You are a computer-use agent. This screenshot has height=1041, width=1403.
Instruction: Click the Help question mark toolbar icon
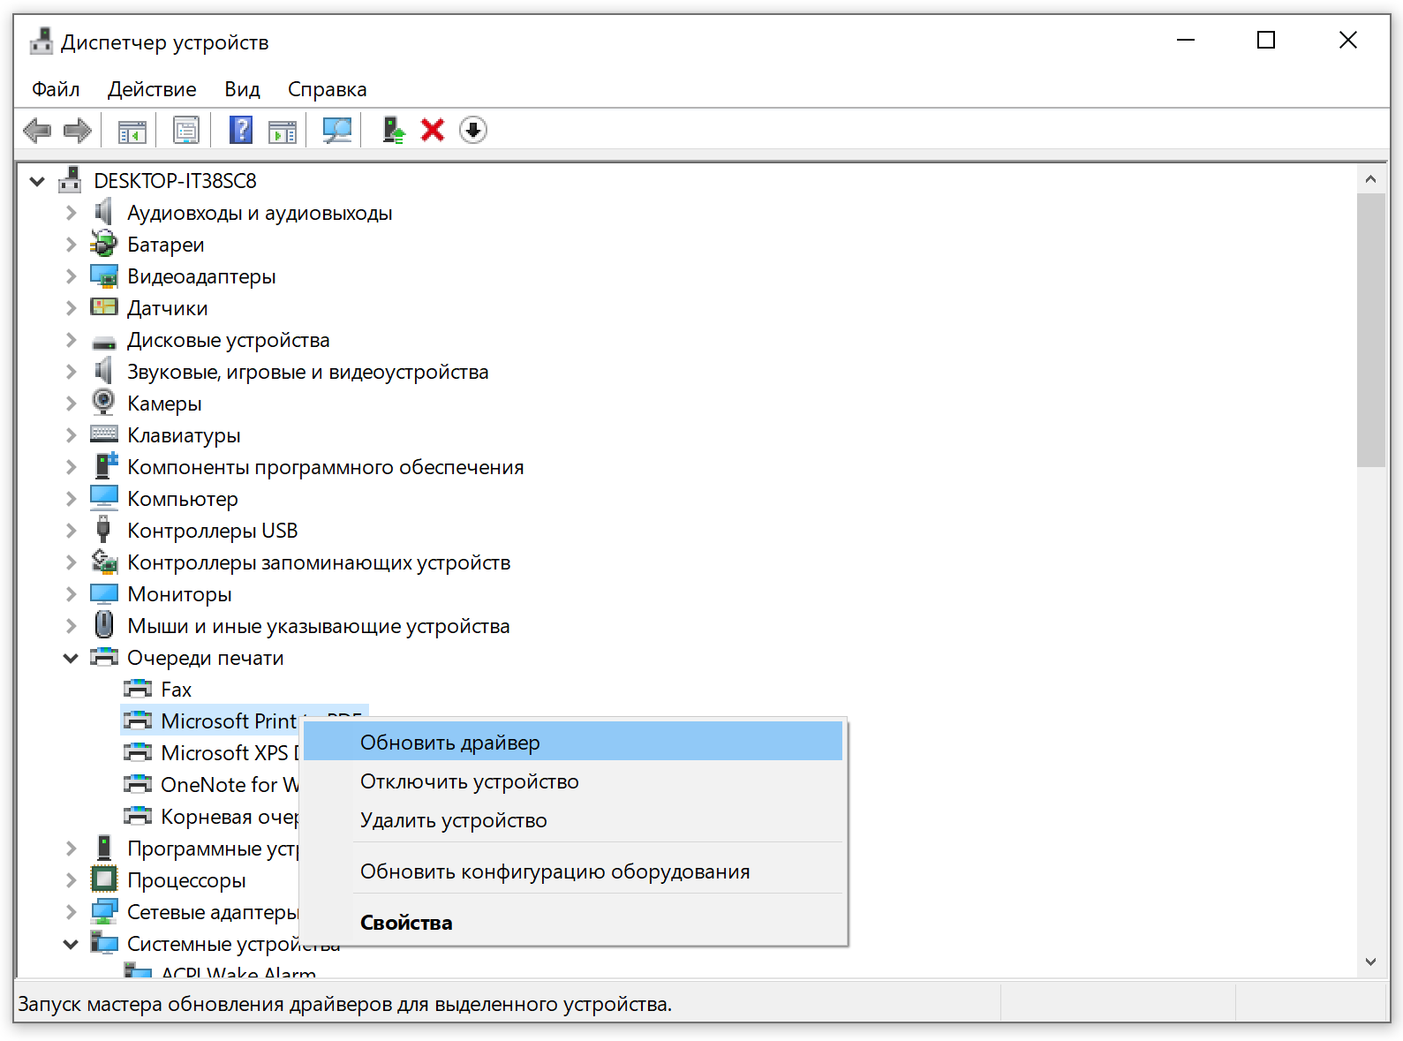click(240, 131)
